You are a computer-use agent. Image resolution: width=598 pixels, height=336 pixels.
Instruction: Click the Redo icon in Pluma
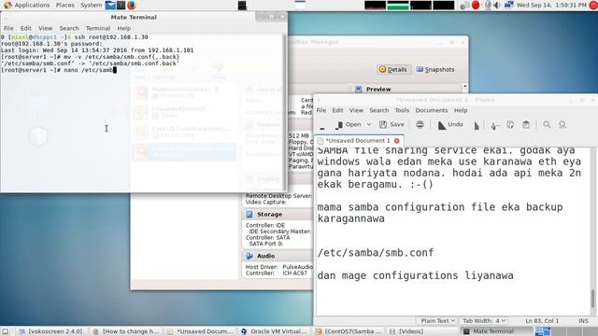tap(477, 125)
